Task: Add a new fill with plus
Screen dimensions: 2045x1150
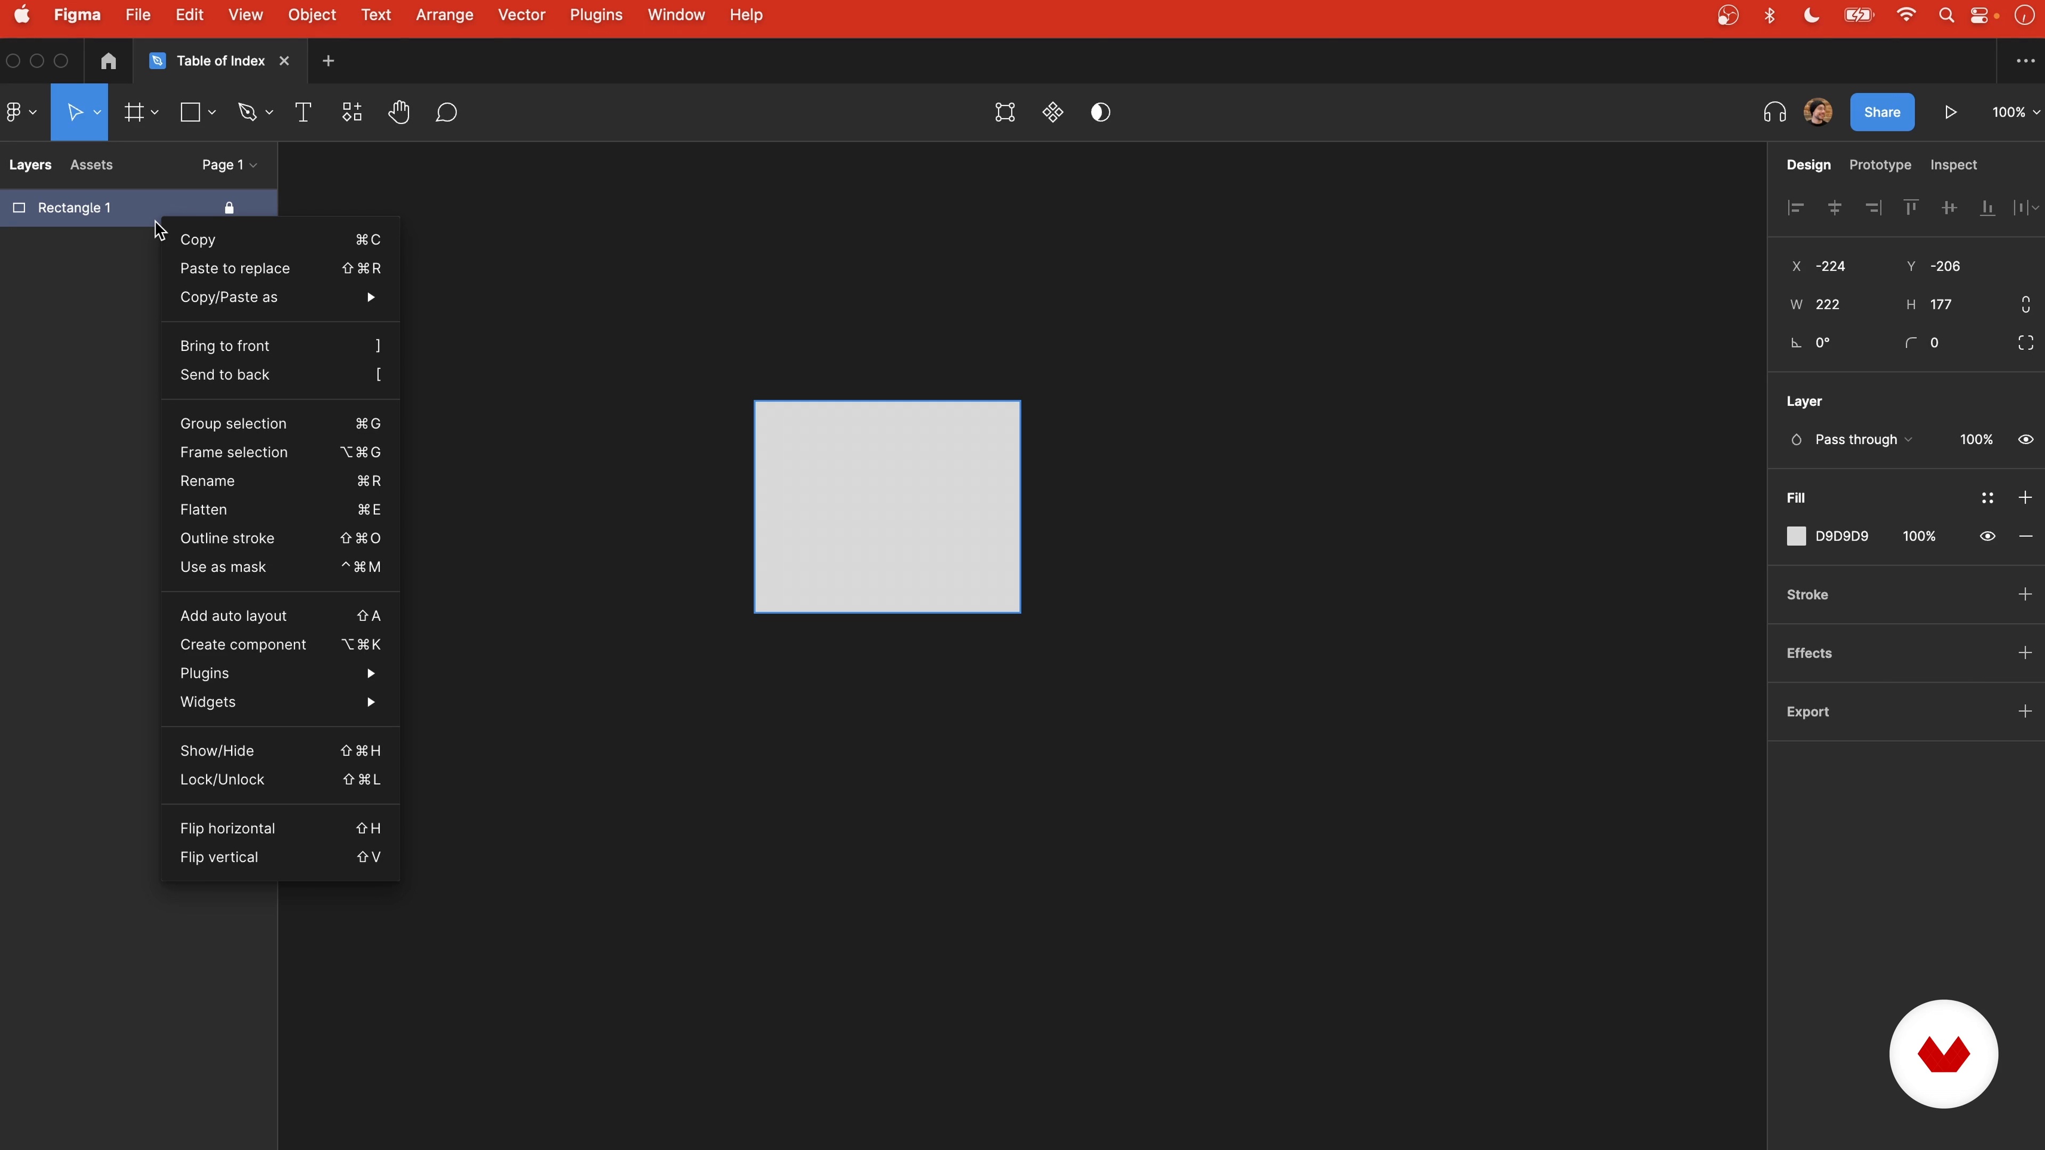Action: click(2025, 498)
